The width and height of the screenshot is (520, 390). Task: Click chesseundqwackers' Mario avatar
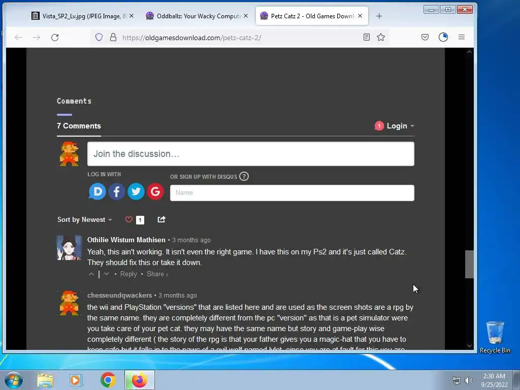pos(69,303)
